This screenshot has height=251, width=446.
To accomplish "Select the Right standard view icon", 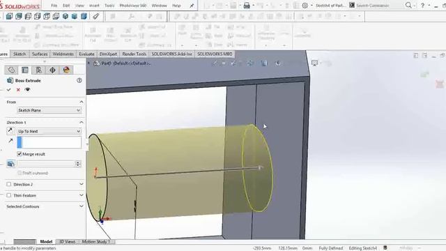I will (38, 16).
